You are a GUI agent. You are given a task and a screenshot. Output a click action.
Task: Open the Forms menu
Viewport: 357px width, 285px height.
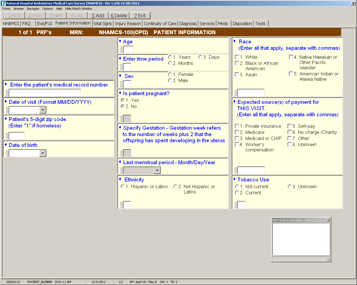tap(6, 9)
